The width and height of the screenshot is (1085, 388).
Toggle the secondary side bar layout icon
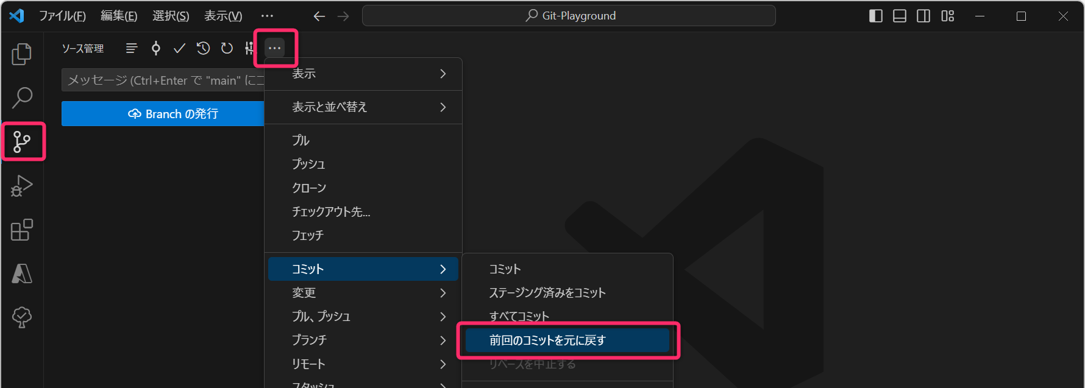923,16
